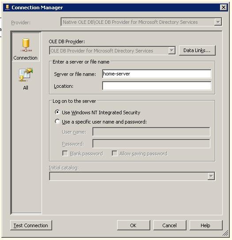The width and height of the screenshot is (232, 240).
Task: Tick the Blank password checkbox
Action: (x=65, y=153)
